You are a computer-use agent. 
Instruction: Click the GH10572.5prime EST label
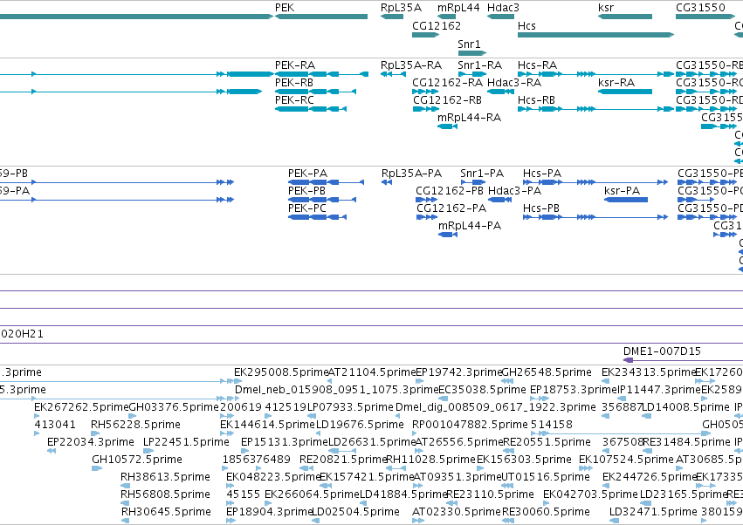137,460
